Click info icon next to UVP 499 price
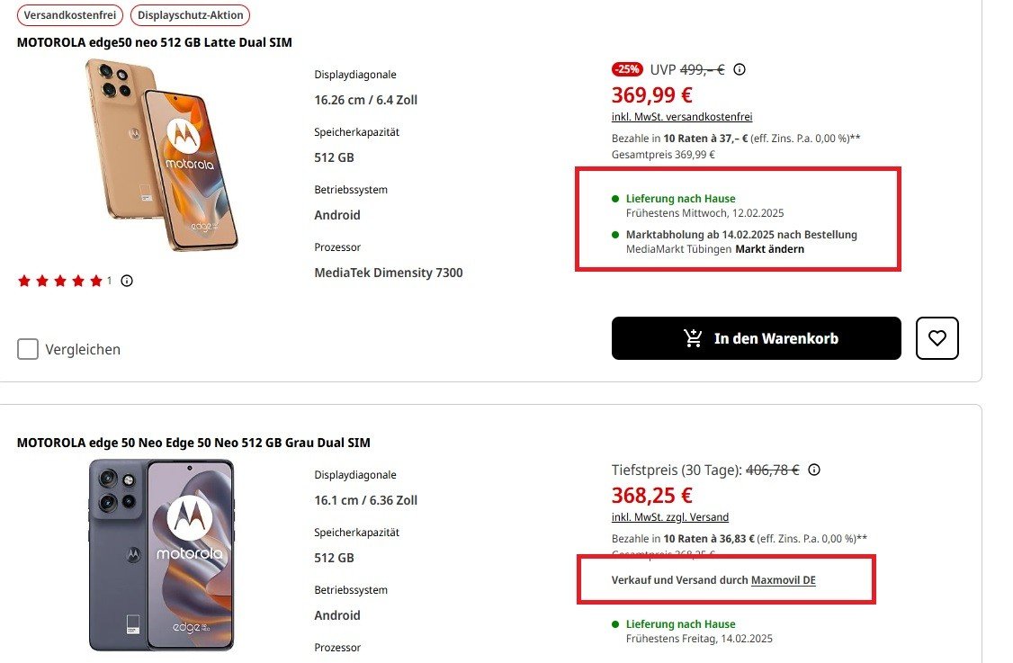This screenshot has width=1013, height=663. click(x=740, y=69)
